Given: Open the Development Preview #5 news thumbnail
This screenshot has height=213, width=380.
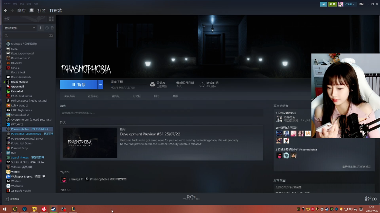Looking at the screenshot, I should point(90,143).
